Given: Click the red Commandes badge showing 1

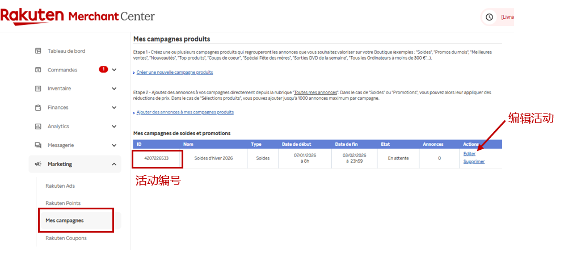Looking at the screenshot, I should [x=104, y=69].
